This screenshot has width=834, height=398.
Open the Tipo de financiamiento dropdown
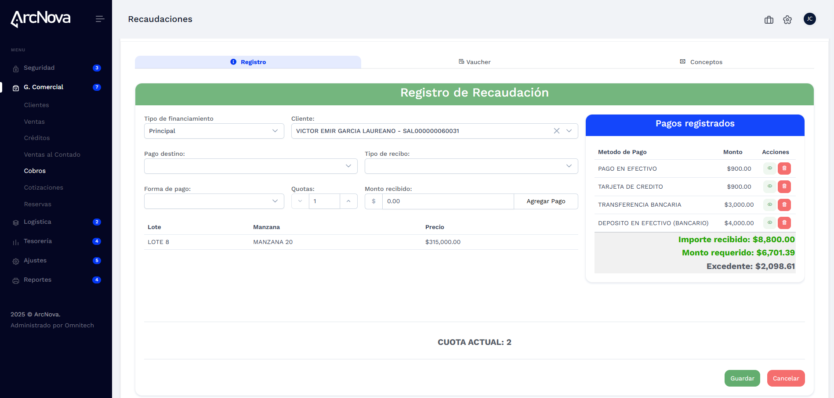[x=214, y=131]
